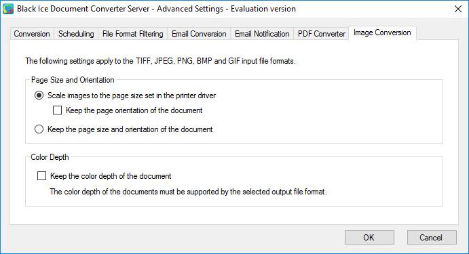Tick Keep the color depth of the document

tap(41, 176)
